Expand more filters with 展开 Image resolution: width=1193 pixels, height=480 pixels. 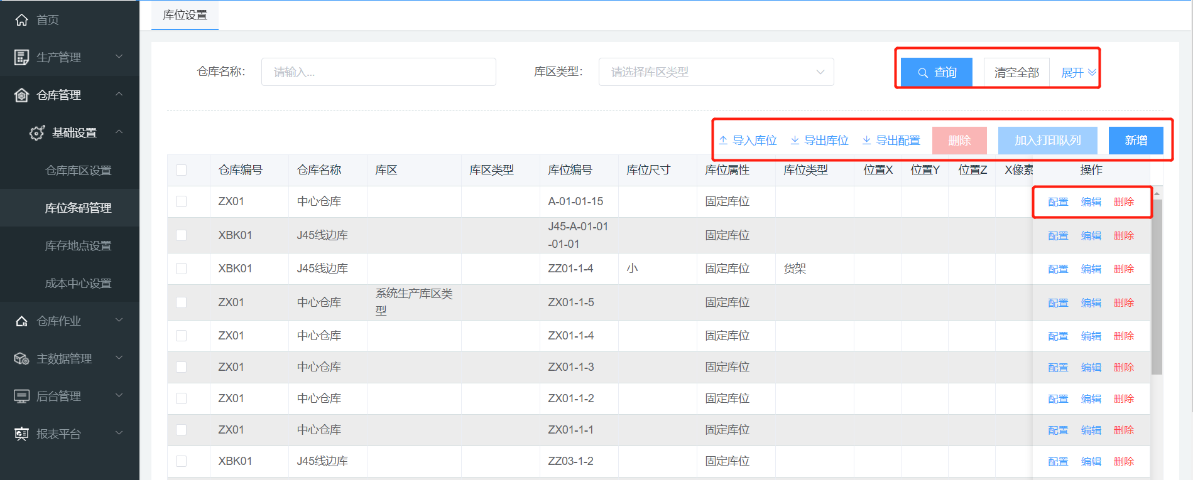click(1078, 73)
